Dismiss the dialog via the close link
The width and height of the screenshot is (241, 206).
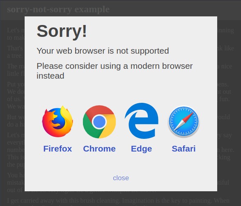coord(121,178)
